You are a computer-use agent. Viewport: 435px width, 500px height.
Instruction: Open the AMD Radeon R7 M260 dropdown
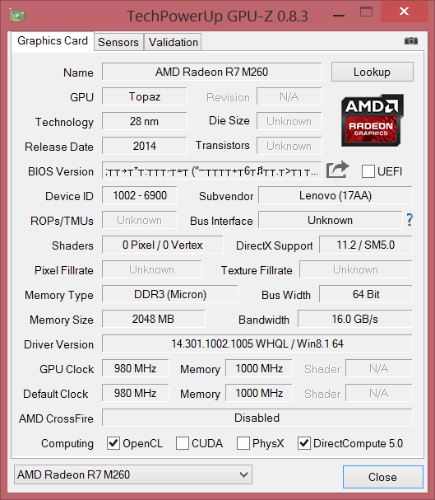click(x=133, y=474)
